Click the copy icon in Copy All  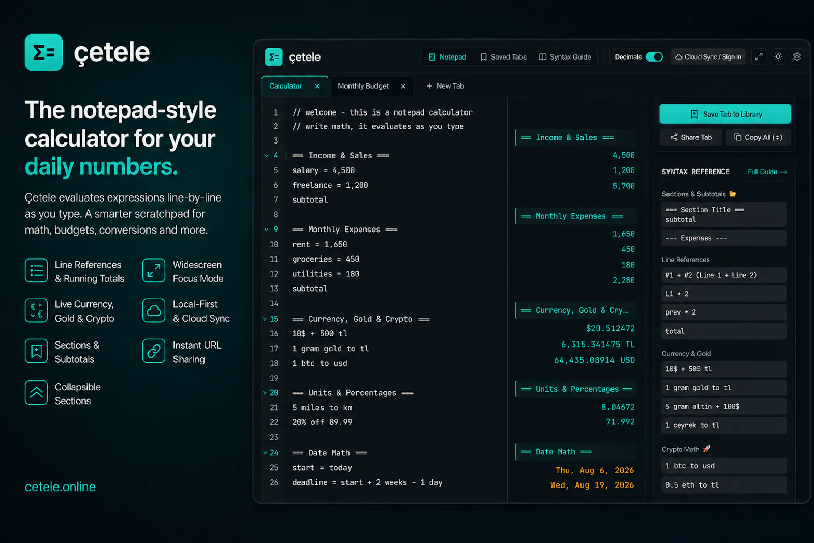(x=738, y=137)
